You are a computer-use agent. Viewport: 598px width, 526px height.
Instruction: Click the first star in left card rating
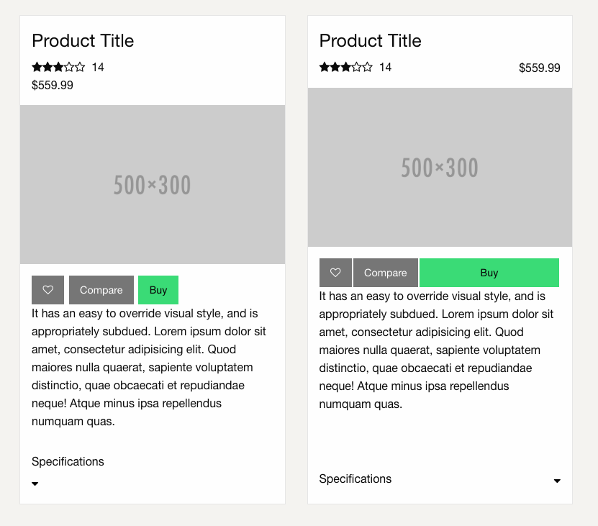(37, 67)
